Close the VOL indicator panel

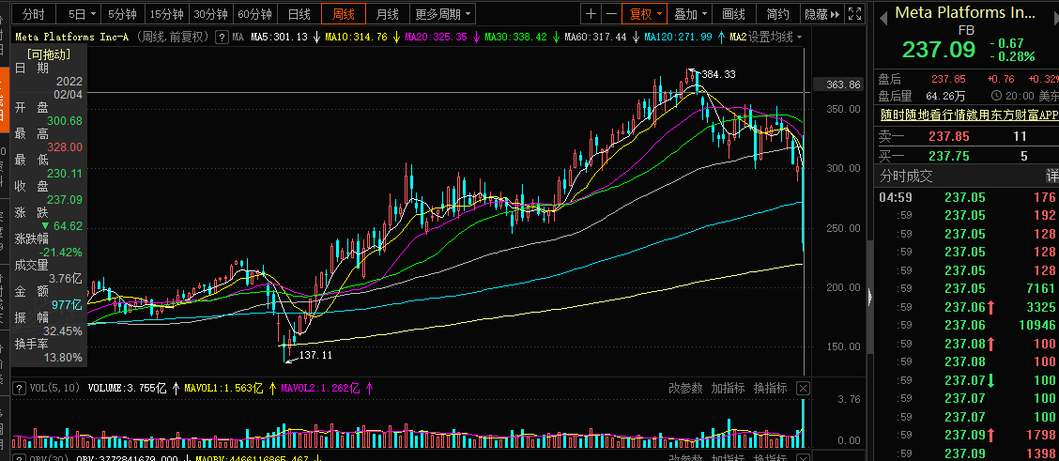click(803, 388)
